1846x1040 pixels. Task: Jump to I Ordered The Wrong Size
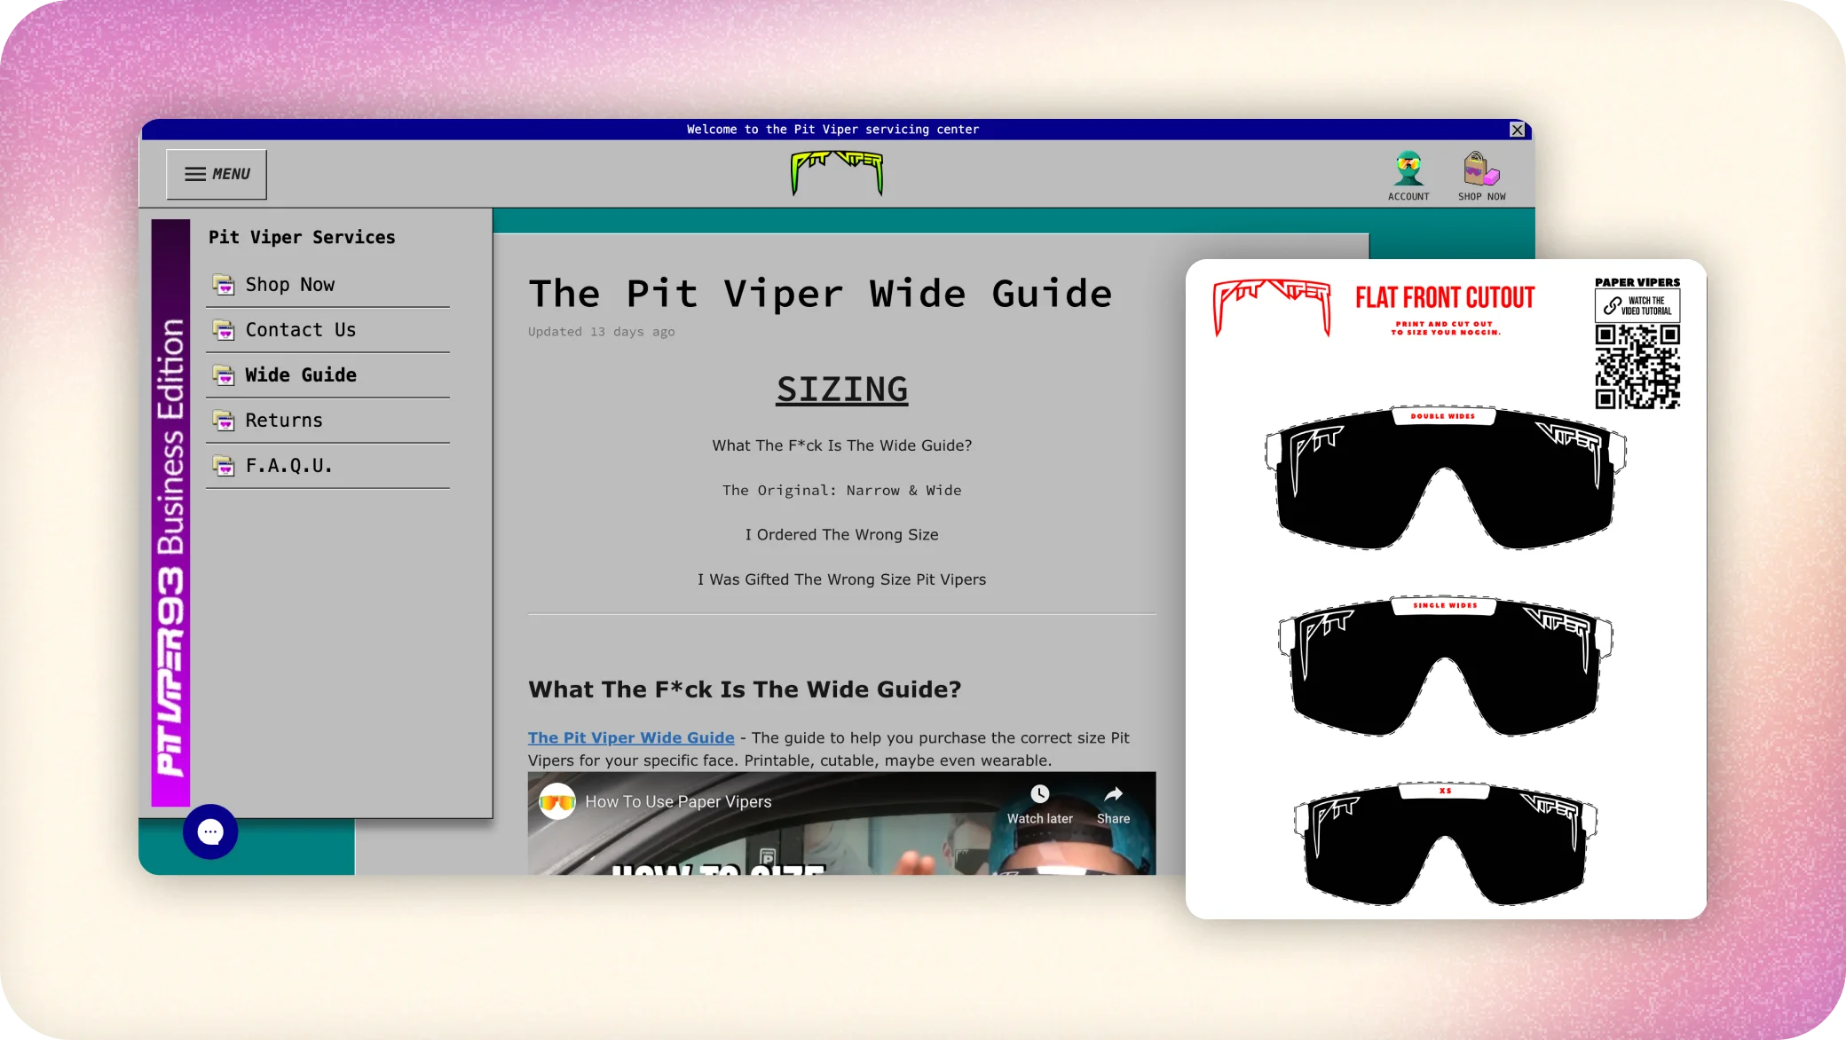tap(841, 535)
